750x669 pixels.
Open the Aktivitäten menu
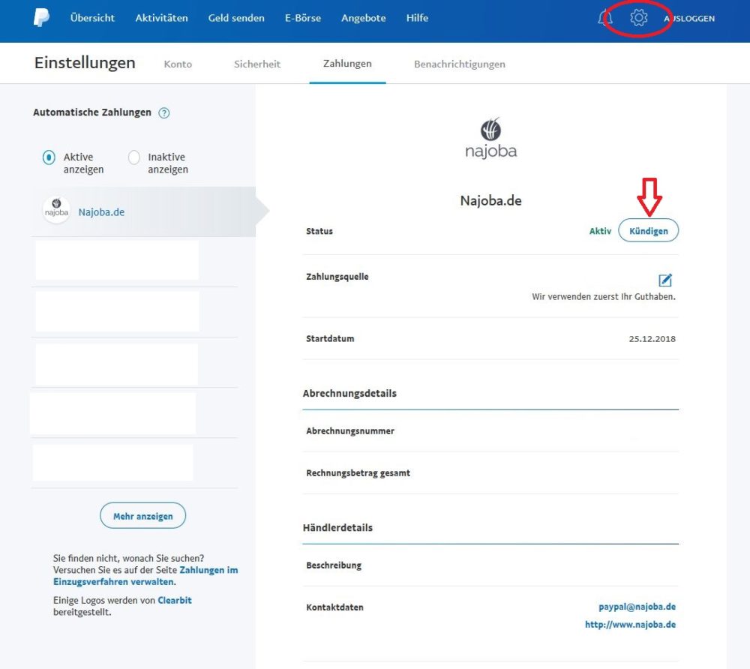click(x=161, y=17)
